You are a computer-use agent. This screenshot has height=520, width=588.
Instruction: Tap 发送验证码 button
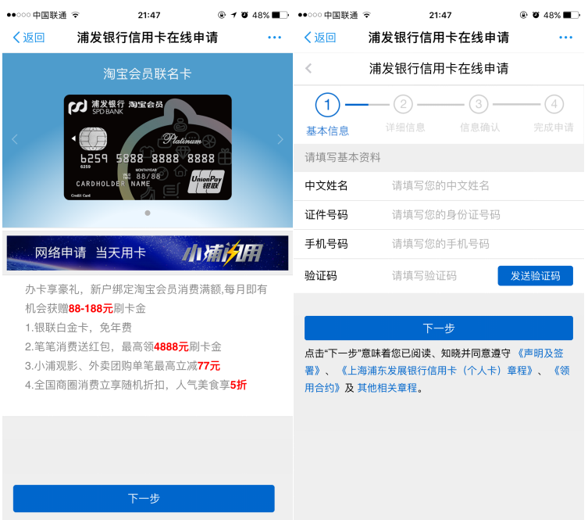pos(535,276)
